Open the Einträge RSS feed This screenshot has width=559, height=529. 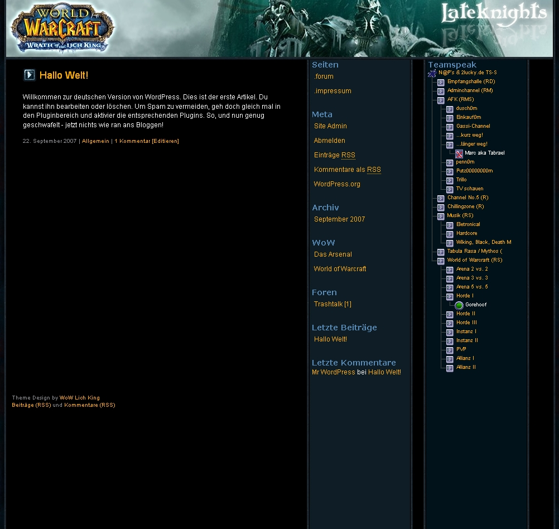click(334, 155)
